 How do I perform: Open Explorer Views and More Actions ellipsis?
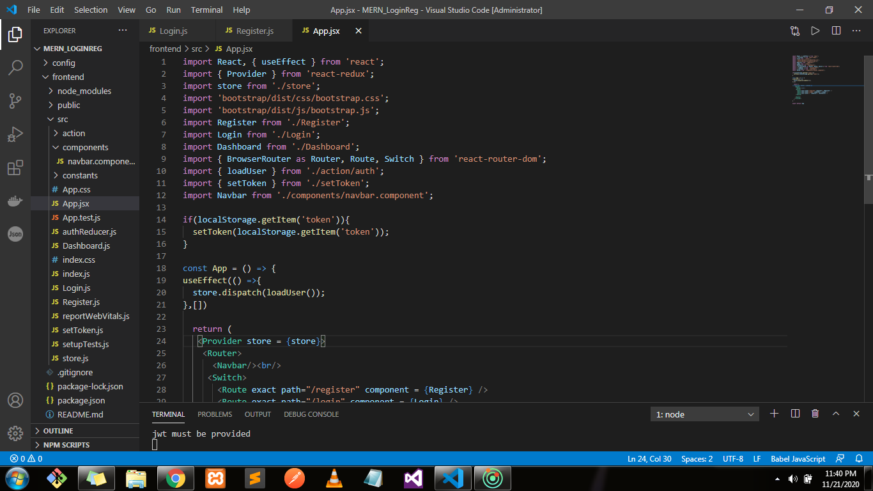123,30
